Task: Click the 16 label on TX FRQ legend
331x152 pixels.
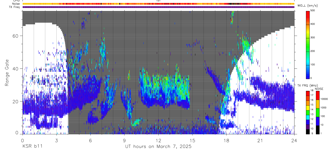Action: [x=312, y=100]
